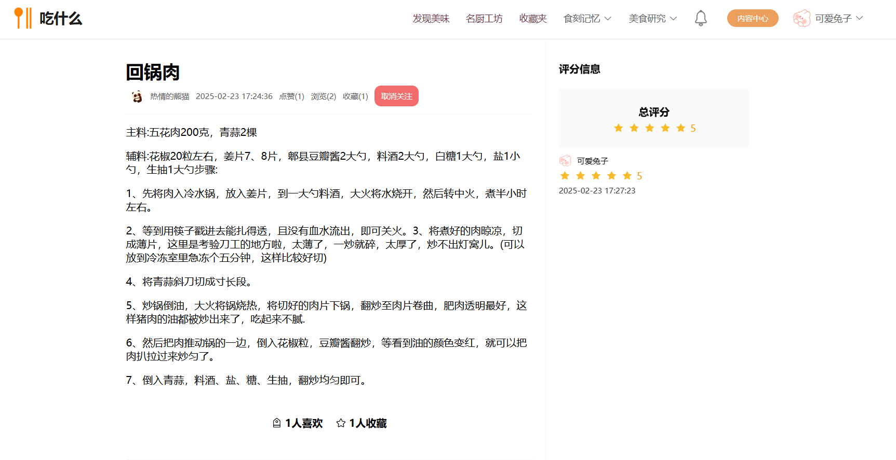This screenshot has width=896, height=460.
Task: Click the reviewer avatar next to 可爱兔子 rating
Action: coord(565,161)
